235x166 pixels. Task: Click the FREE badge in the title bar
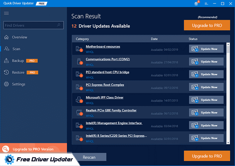pos(41,4)
